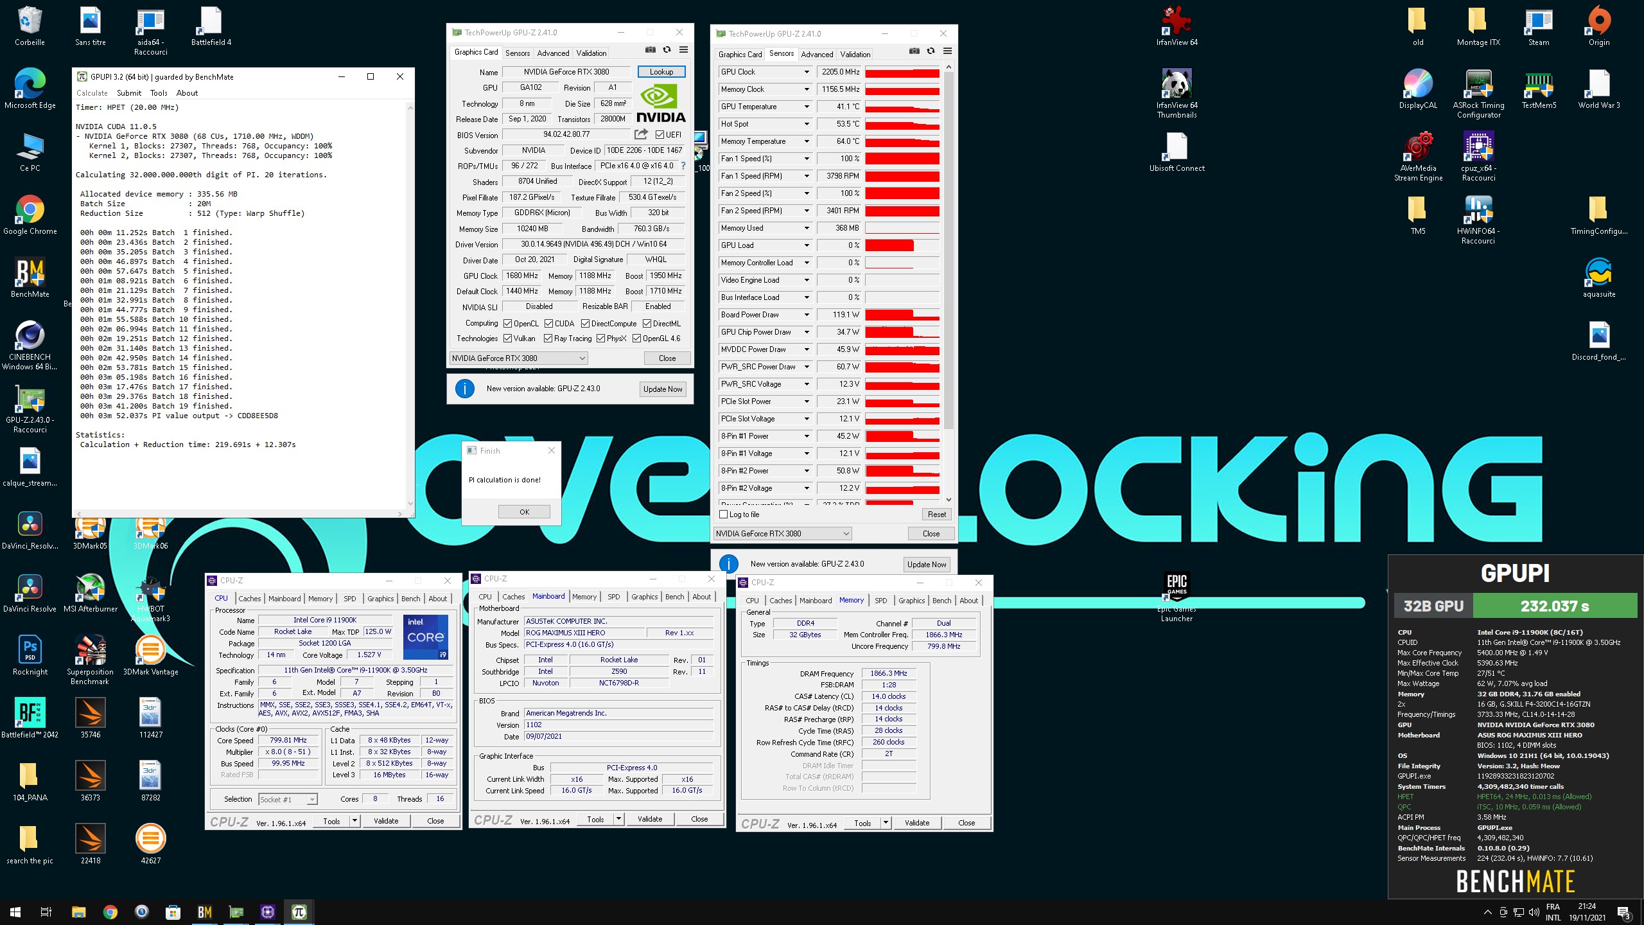The width and height of the screenshot is (1644, 925).
Task: Click the Windows Start button
Action: (15, 912)
